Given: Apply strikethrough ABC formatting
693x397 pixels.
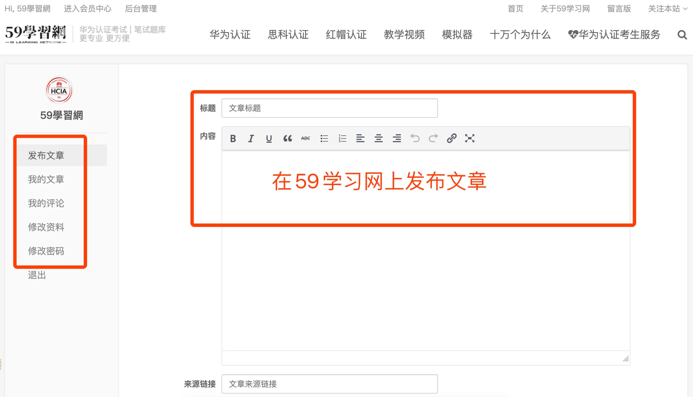Looking at the screenshot, I should (x=306, y=138).
